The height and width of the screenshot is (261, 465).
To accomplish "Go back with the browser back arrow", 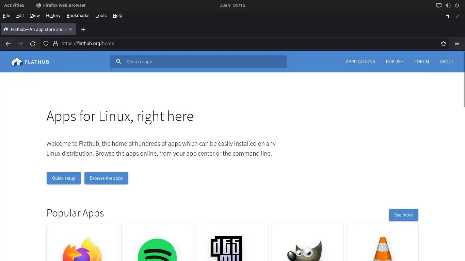I will point(8,43).
